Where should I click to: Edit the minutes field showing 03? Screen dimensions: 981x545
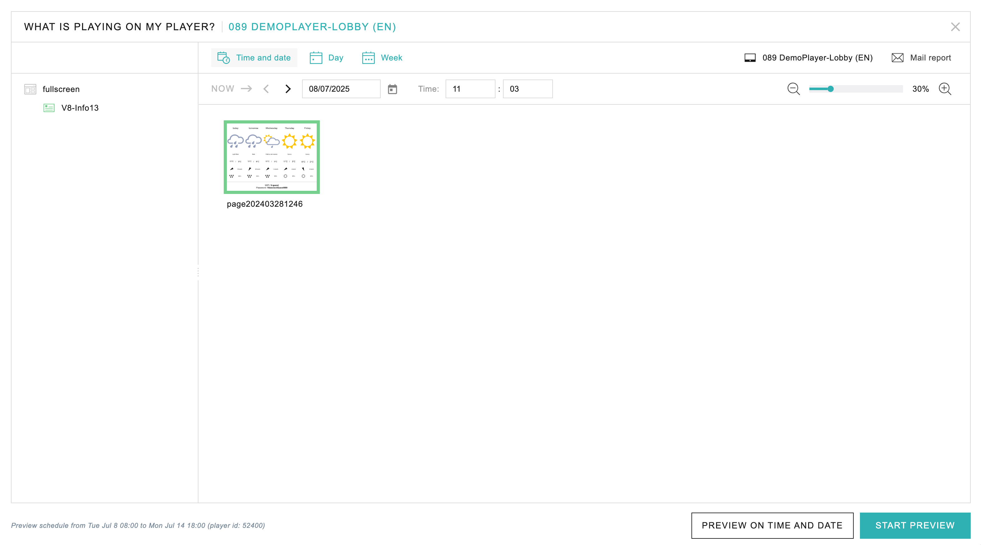tap(527, 89)
